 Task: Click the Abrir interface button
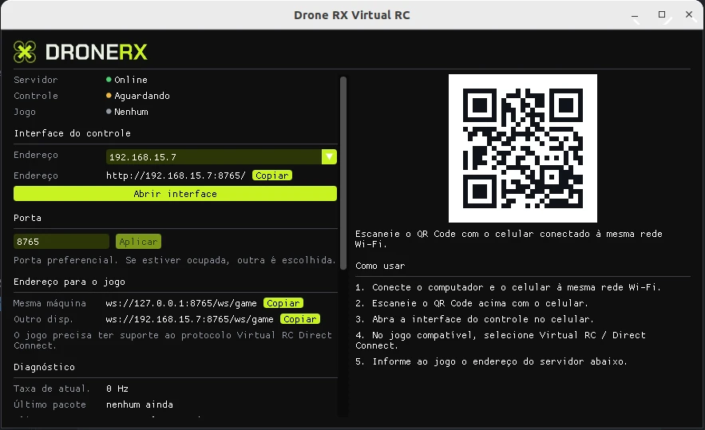(176, 194)
